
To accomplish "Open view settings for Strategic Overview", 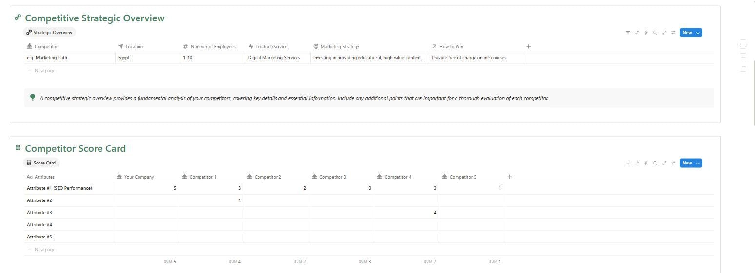I will point(673,33).
